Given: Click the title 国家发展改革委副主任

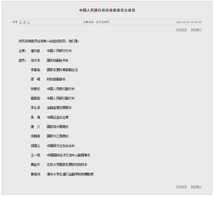Looking at the screenshot, I should coord(62,70).
